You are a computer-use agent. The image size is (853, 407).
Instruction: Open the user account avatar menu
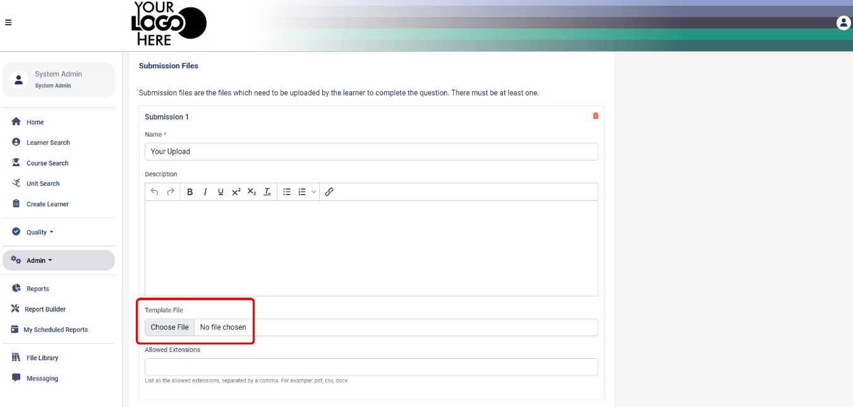coord(844,23)
